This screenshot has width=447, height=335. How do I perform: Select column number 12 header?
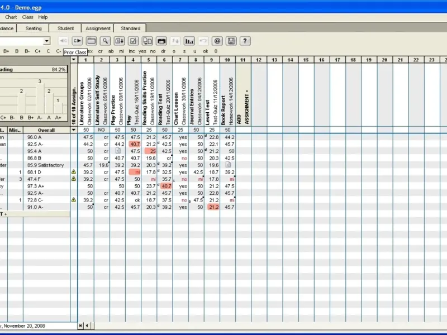[259, 60]
